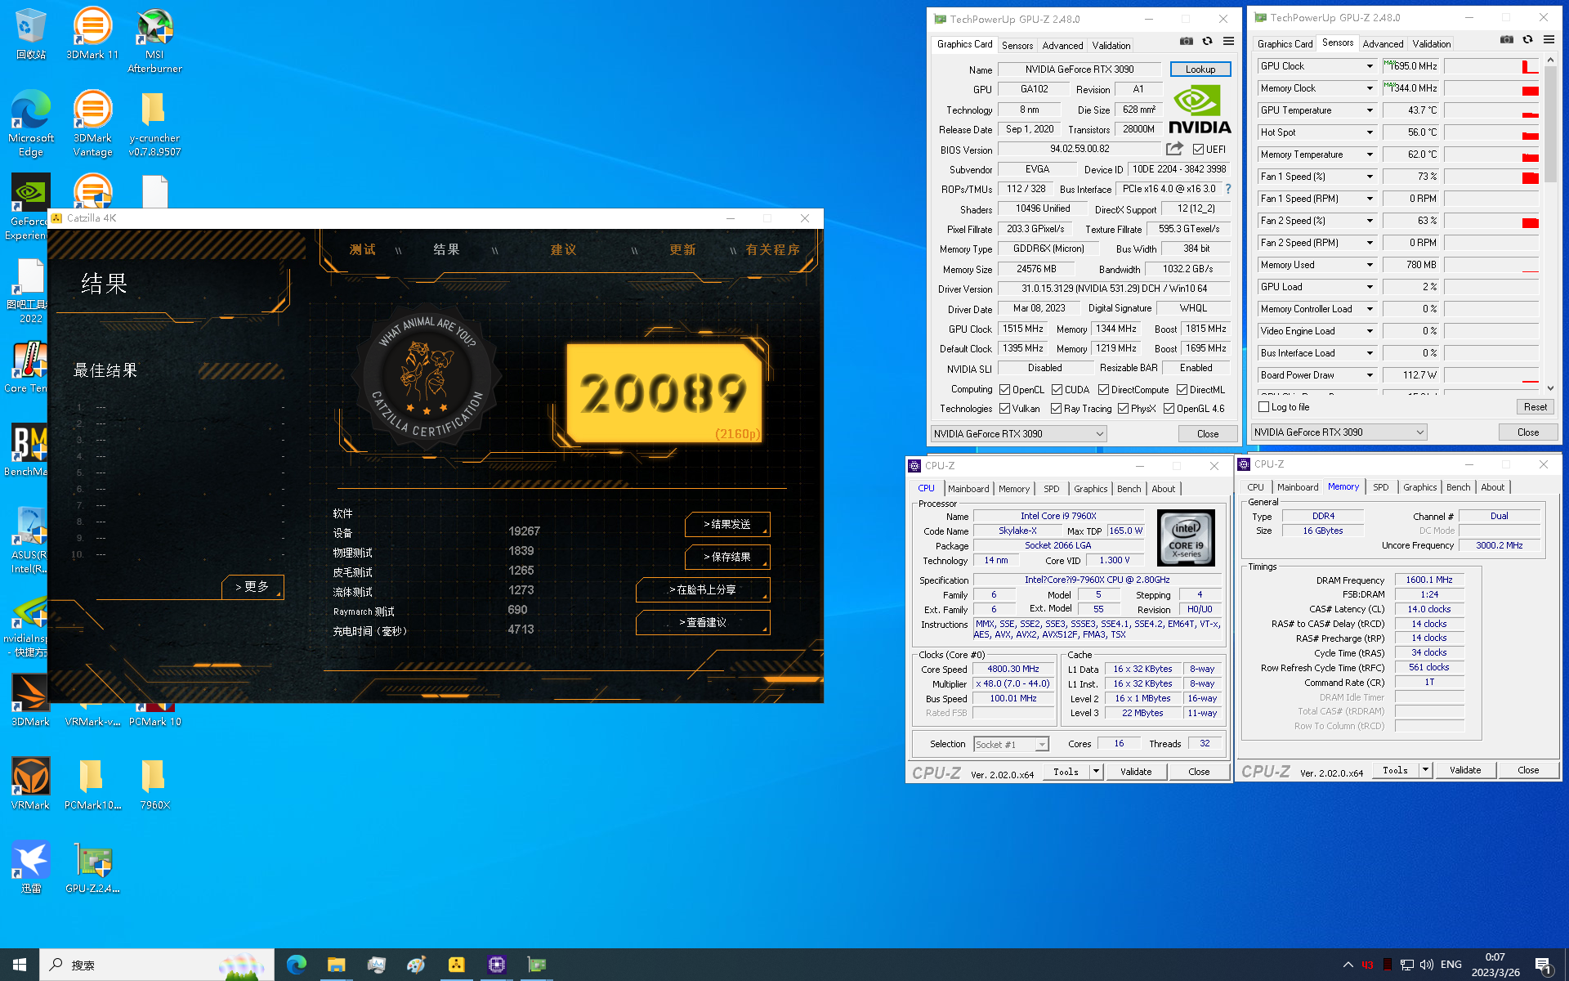The width and height of the screenshot is (1569, 981).
Task: Toggle Ray Tracing checkbox in GPU-Z
Action: tap(1057, 409)
